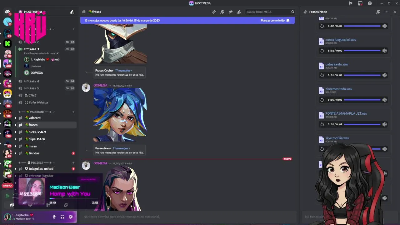Toggle microphone mute in user panel
The width and height of the screenshot is (400, 225).
click(x=54, y=217)
